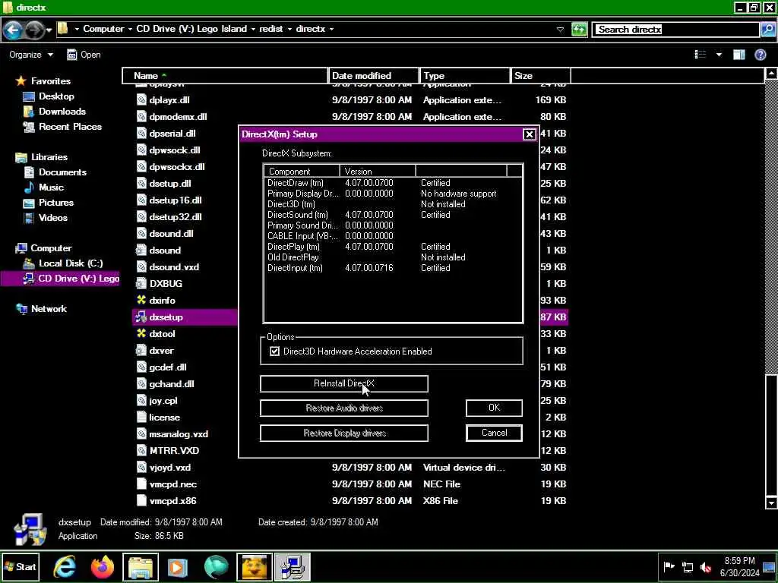Viewport: 778px width, 583px height.
Task: Click the clock showing 8:59 PM
Action: point(739,561)
